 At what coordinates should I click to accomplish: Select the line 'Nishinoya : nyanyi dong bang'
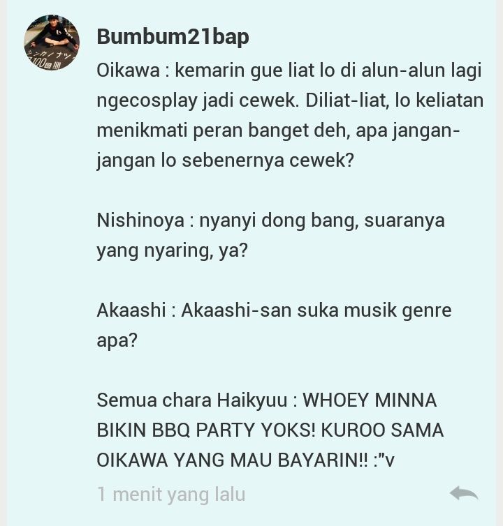tap(270, 221)
